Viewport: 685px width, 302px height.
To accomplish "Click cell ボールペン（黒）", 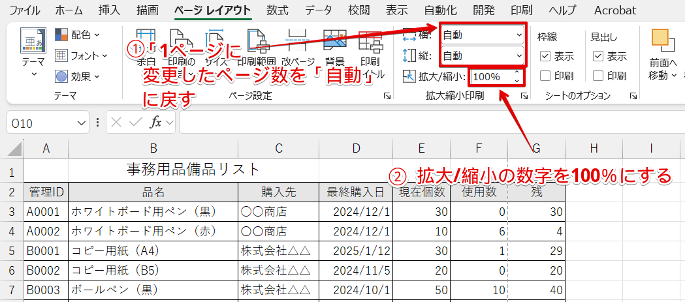I will (x=153, y=290).
